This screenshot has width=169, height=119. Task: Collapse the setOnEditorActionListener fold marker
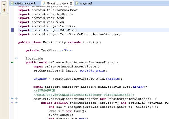click(x=17, y=98)
